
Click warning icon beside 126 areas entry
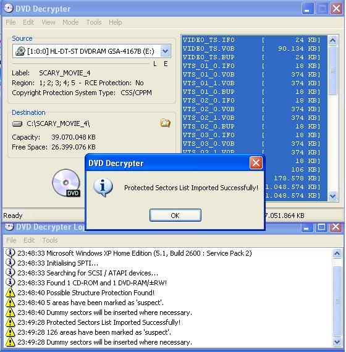pos(10,332)
